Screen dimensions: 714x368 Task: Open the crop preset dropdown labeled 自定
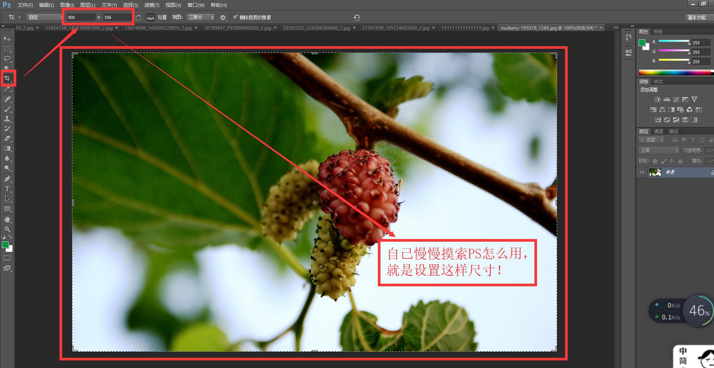44,17
